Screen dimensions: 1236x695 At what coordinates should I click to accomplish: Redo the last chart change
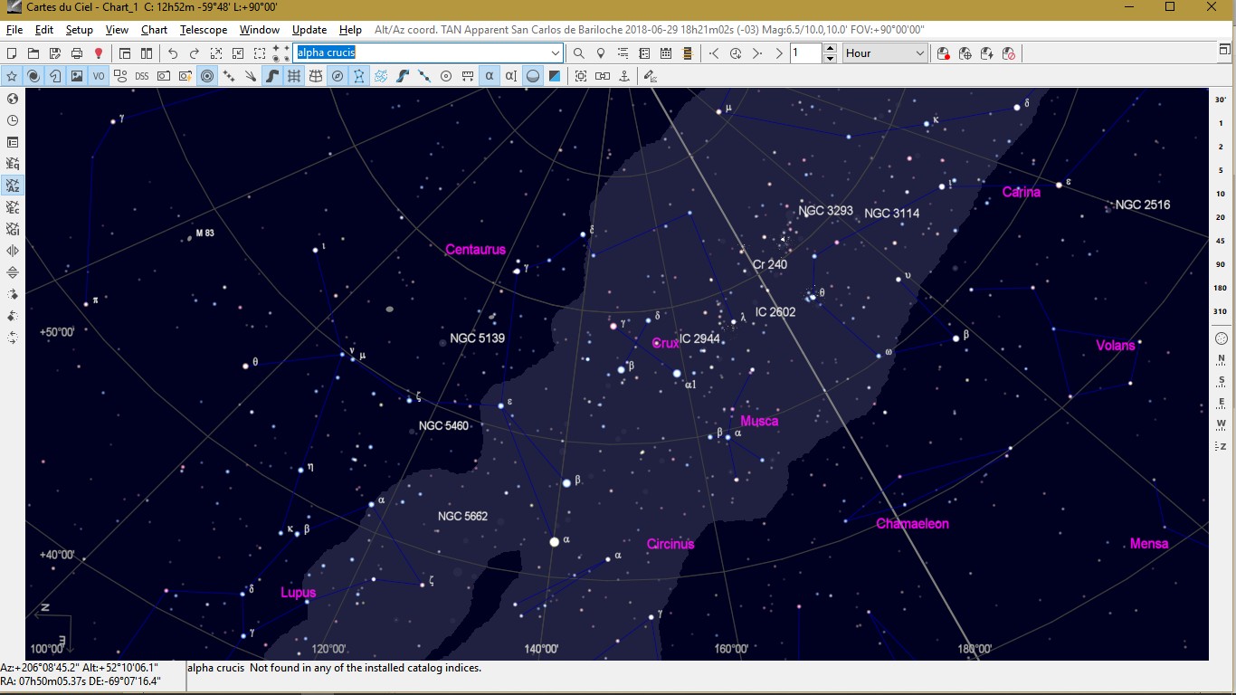[x=195, y=53]
